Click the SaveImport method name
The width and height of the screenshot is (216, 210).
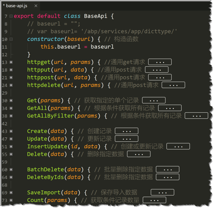pos(44,193)
